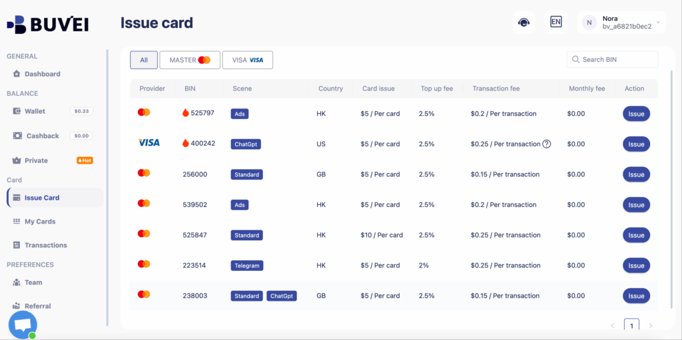This screenshot has width=682, height=340.
Task: Click the Search BIN input field
Action: pos(617,59)
